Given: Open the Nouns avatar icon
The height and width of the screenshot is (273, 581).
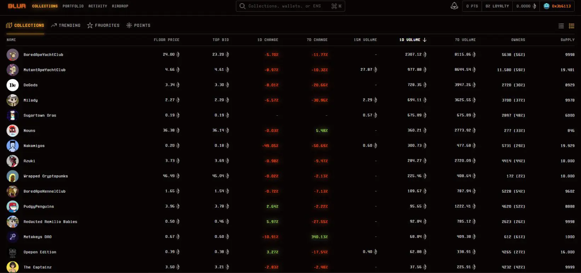Looking at the screenshot, I should [13, 131].
